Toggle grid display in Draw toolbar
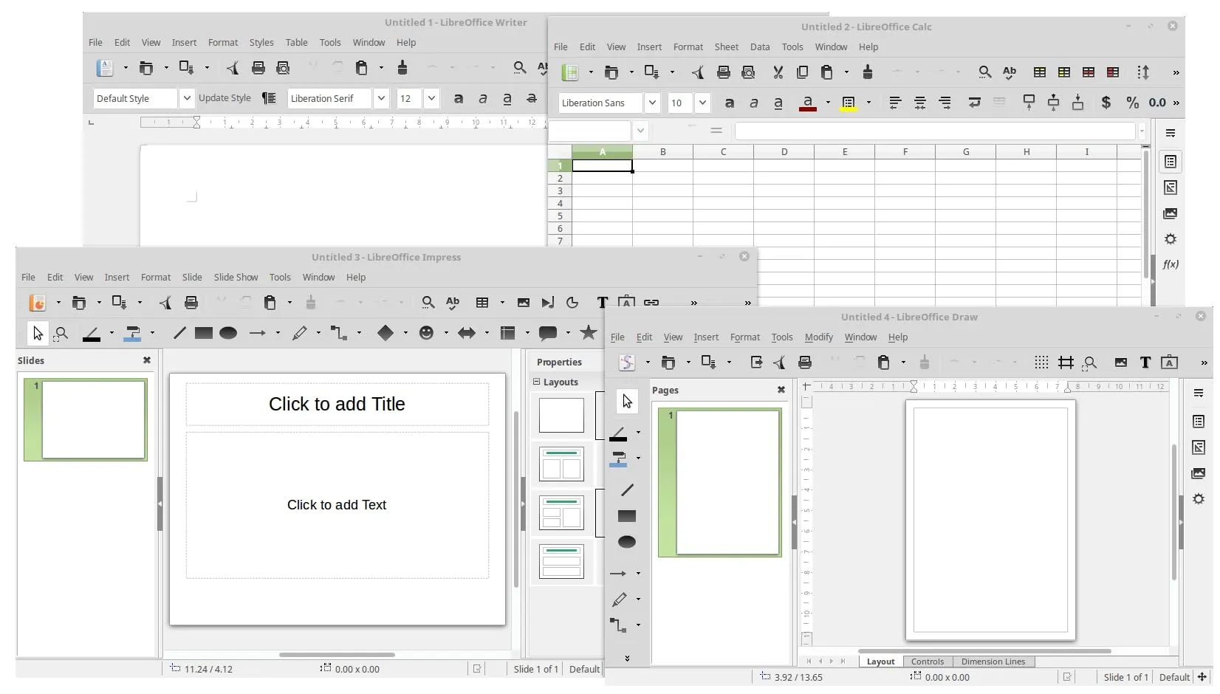The height and width of the screenshot is (694, 1220). [x=1041, y=363]
